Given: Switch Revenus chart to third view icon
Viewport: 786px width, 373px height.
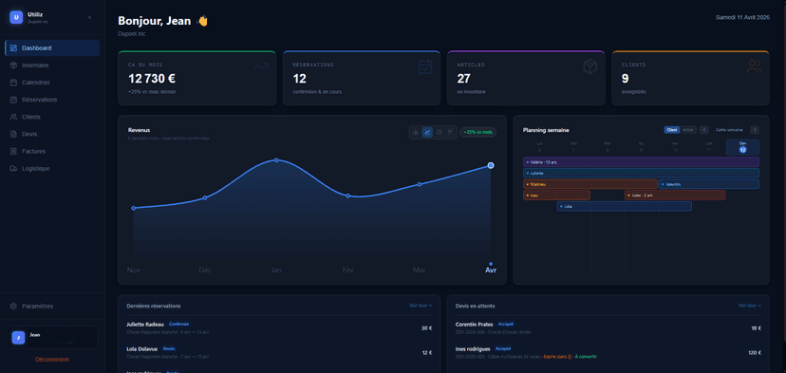Looking at the screenshot, I should tap(440, 132).
